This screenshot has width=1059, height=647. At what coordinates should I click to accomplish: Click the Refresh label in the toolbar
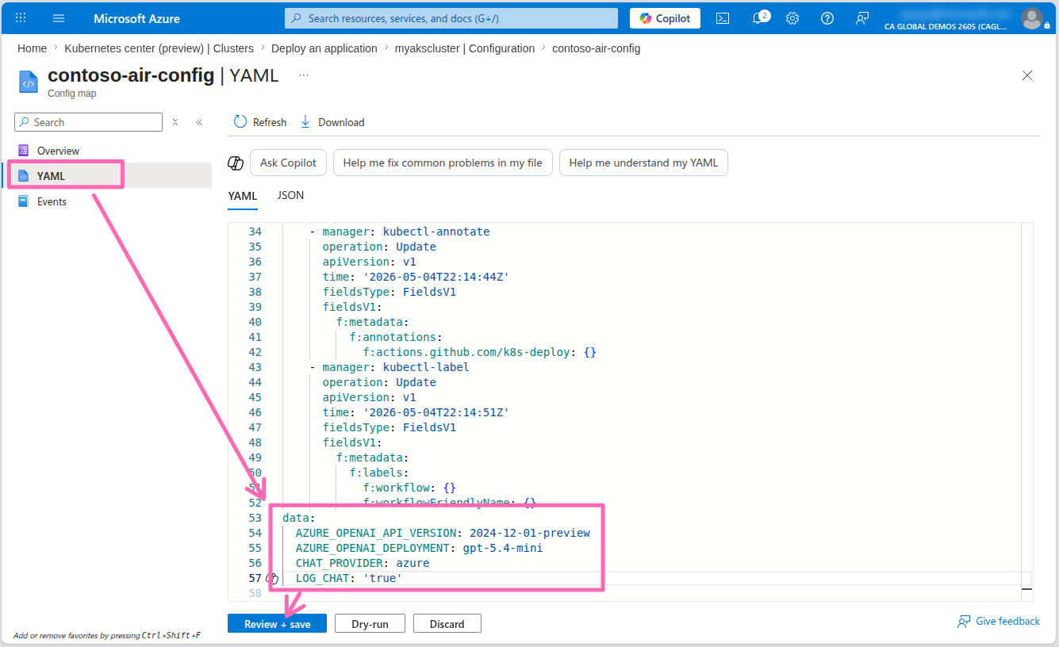click(270, 122)
